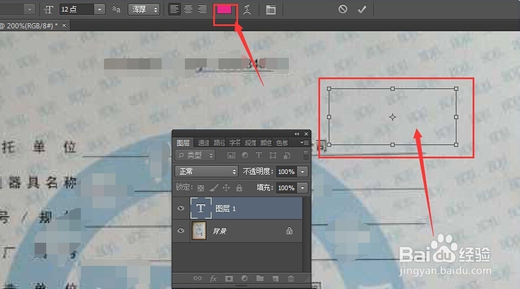Lock layer position with move icon
The height and width of the screenshot is (289, 520).
[226, 188]
